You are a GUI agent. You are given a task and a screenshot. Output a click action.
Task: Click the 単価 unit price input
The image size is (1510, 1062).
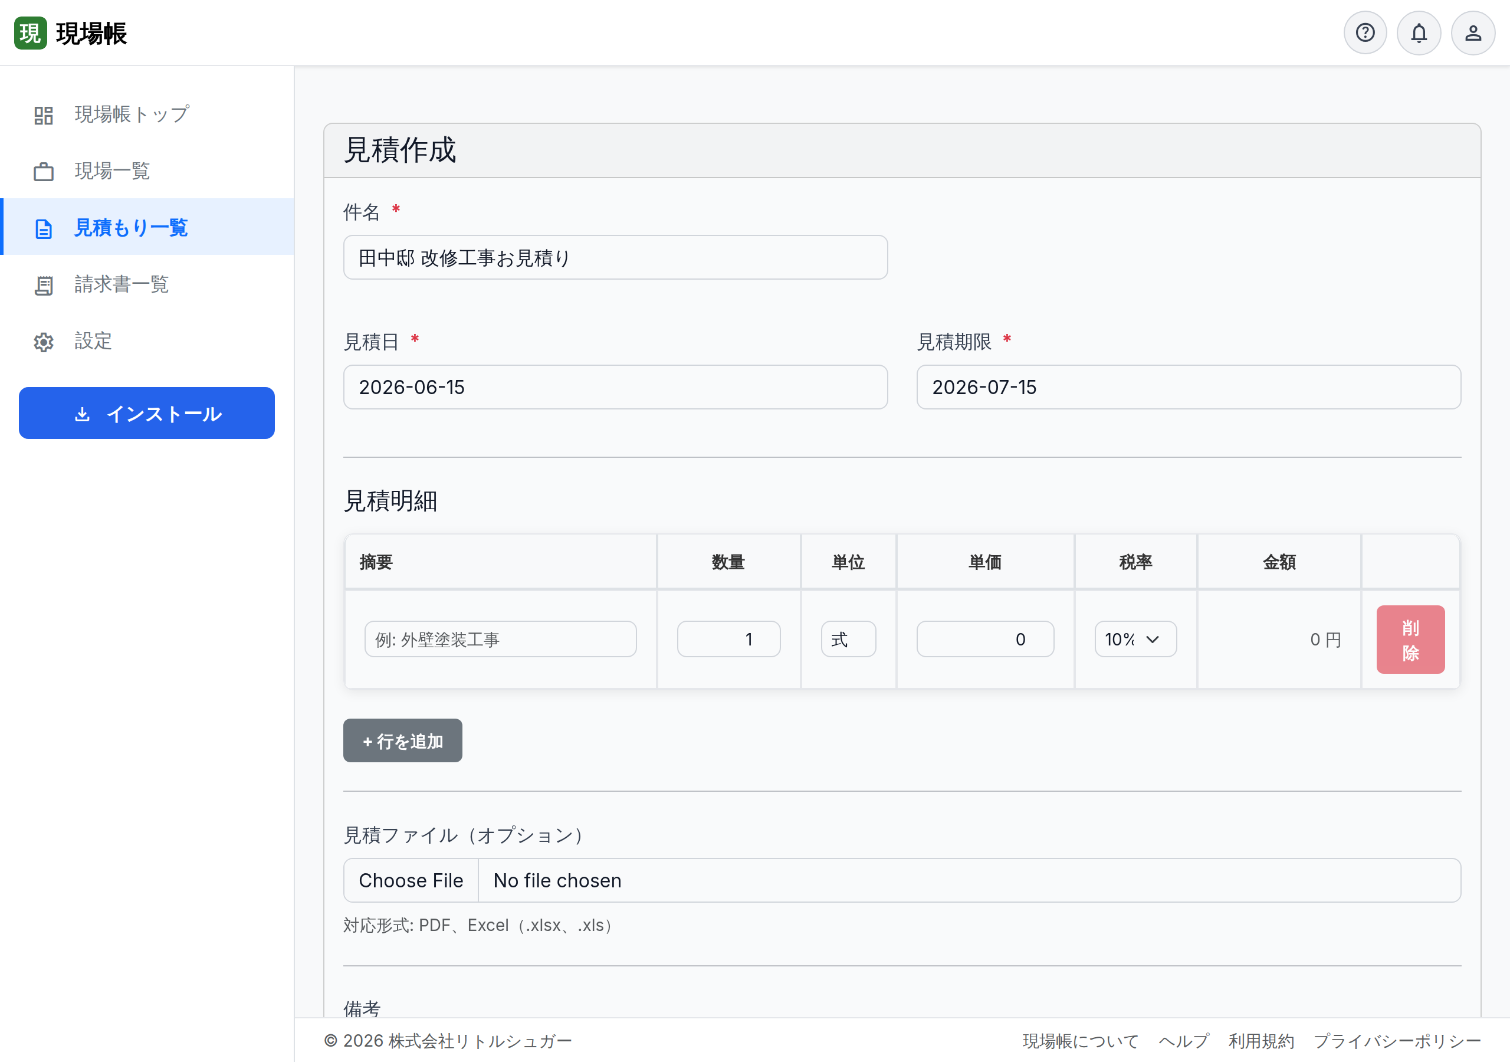(985, 639)
